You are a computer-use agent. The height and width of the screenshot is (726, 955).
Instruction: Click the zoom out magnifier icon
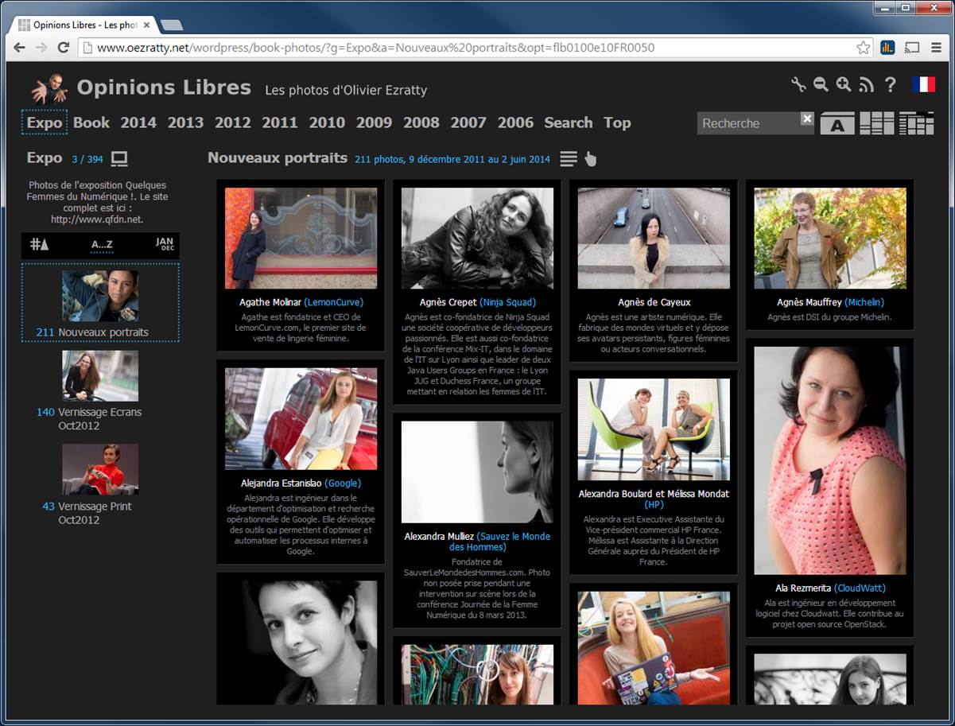821,85
